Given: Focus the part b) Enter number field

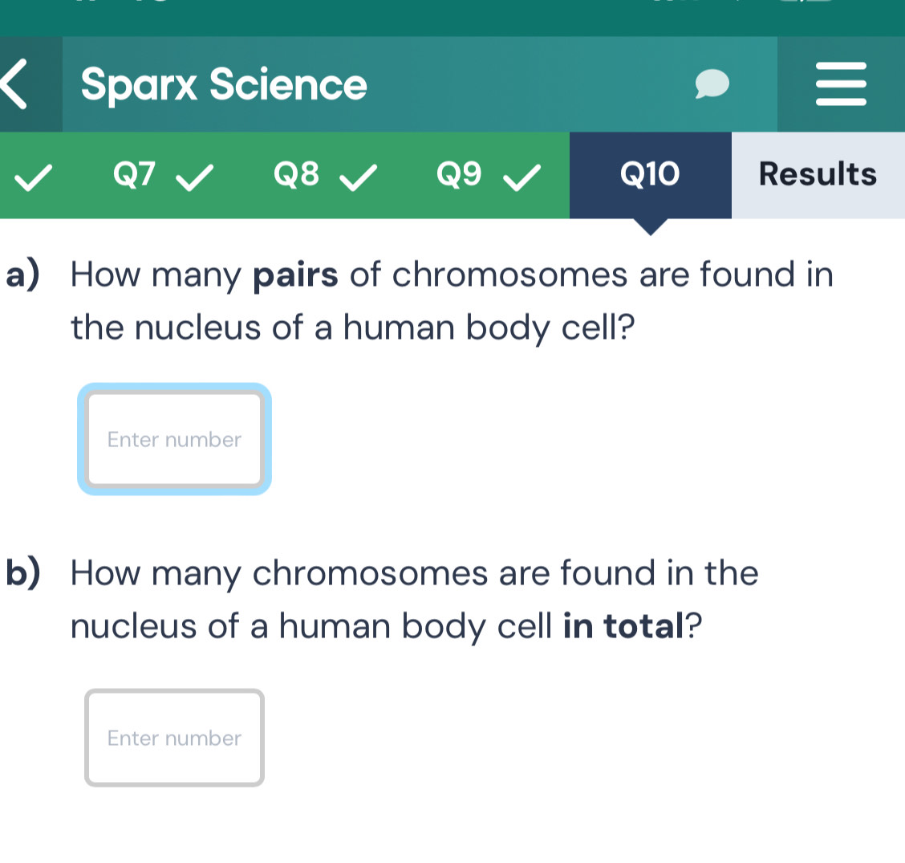Looking at the screenshot, I should click(x=174, y=738).
